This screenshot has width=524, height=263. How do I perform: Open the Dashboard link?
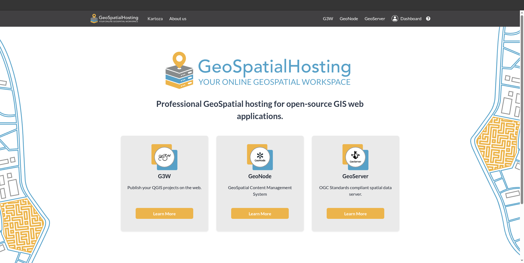[411, 19]
